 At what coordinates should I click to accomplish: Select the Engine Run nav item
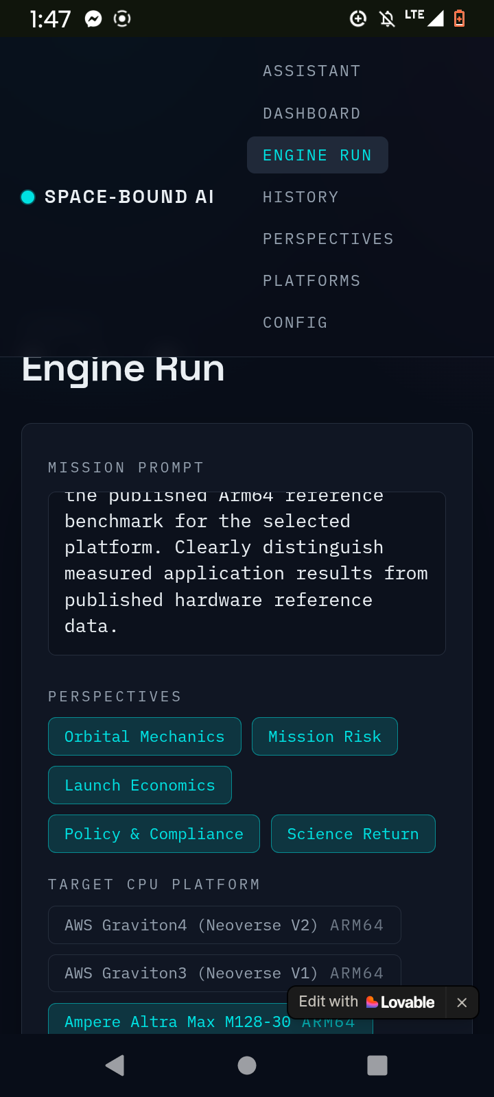tap(317, 155)
